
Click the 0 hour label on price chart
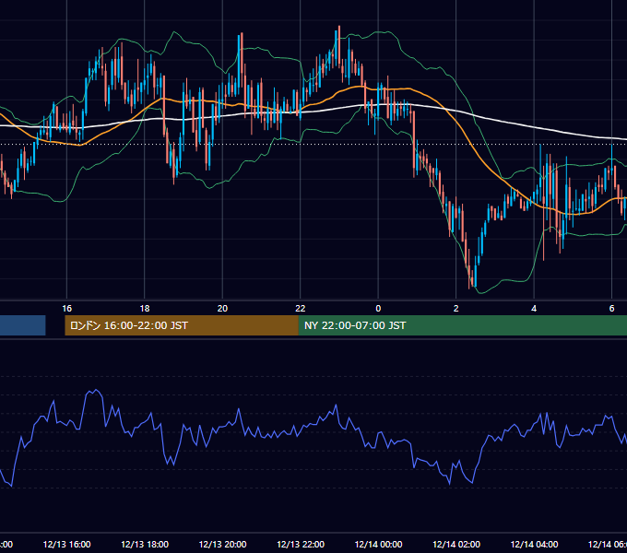coord(378,309)
